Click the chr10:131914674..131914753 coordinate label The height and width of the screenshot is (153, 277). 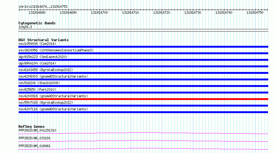(43, 7)
